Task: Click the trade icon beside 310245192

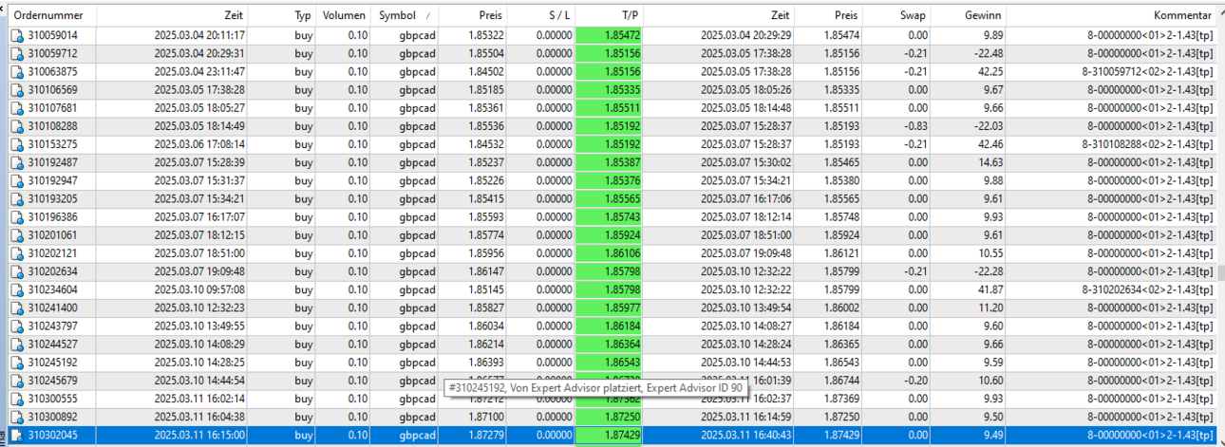Action: [x=17, y=363]
